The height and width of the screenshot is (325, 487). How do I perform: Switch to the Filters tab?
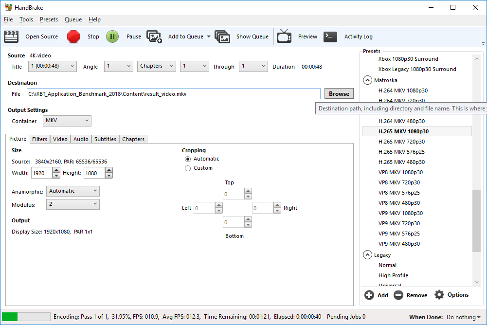pos(39,139)
